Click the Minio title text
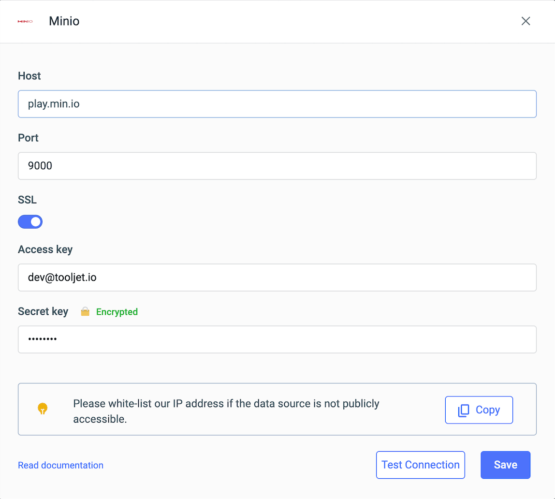This screenshot has height=499, width=555. click(64, 21)
